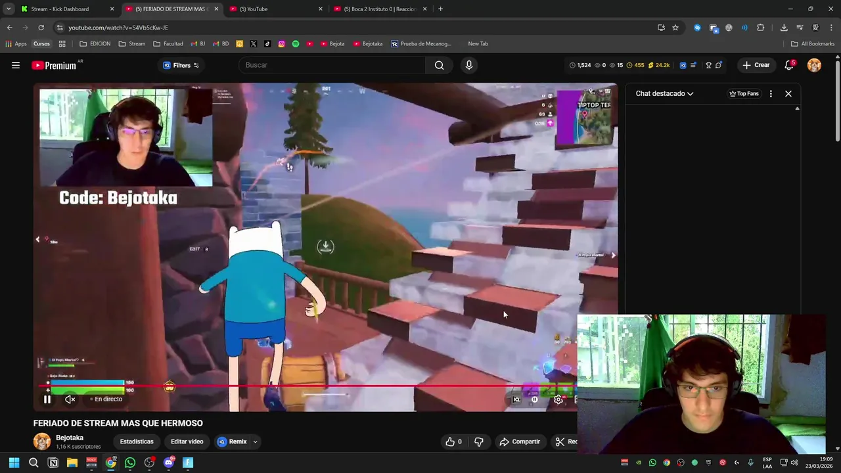Reload the current page

click(x=41, y=28)
